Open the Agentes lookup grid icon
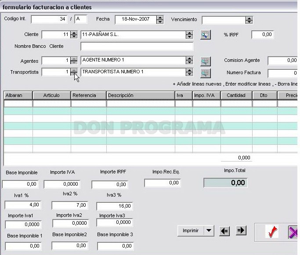Screen dimensions: 300x255 205,61
